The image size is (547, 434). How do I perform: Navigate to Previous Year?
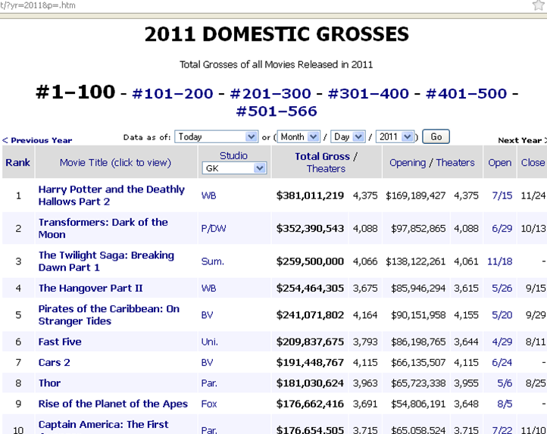point(37,140)
